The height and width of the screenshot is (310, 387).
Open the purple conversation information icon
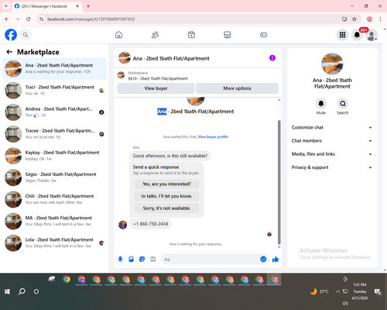click(272, 58)
